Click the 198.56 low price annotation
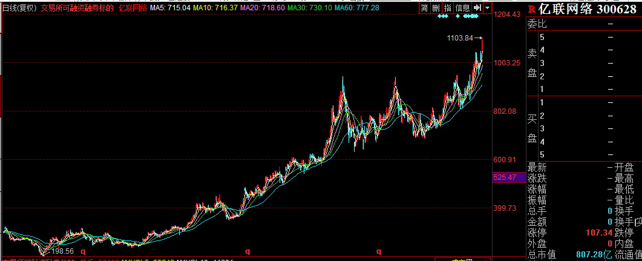This screenshot has height=261, width=642. coord(61,251)
